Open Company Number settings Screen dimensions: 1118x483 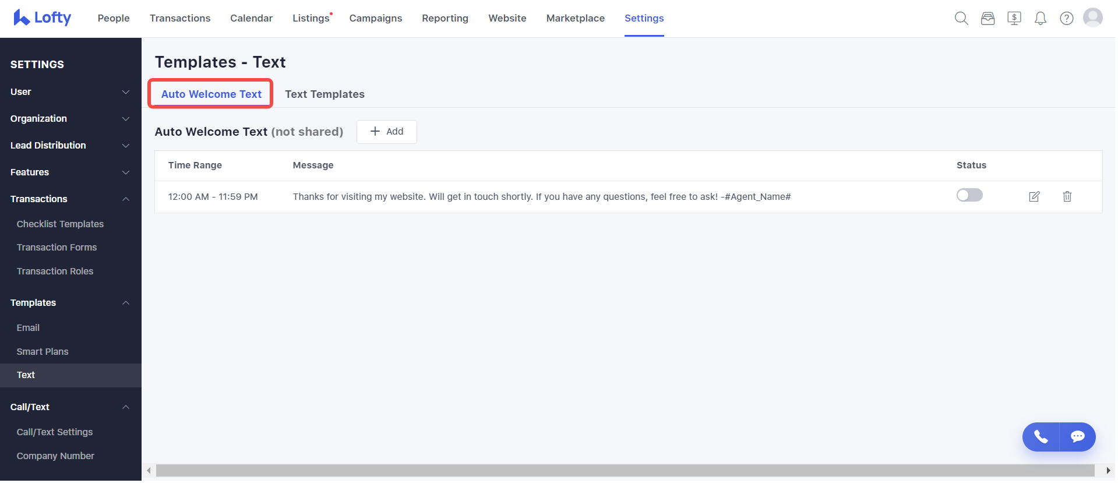[55, 456]
